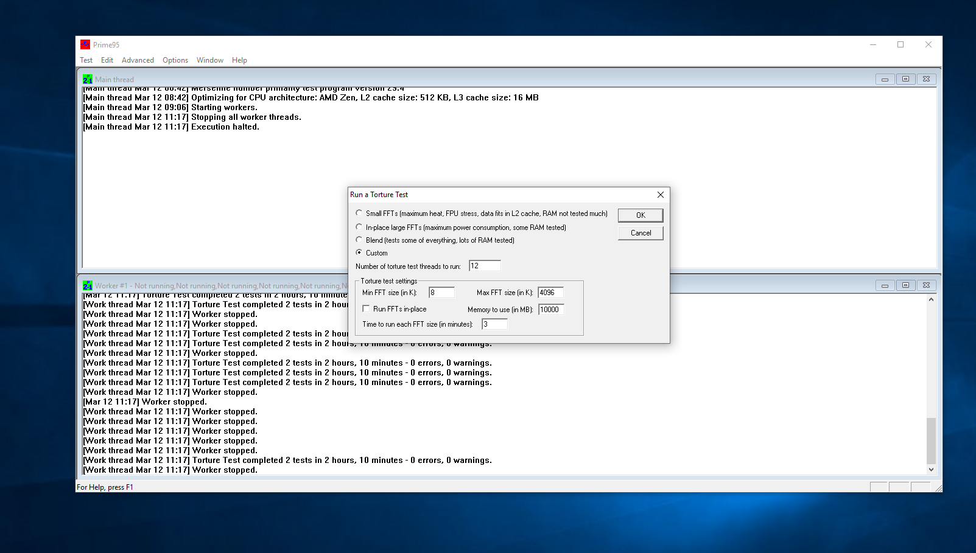This screenshot has height=553, width=976.
Task: Click the Worker window scrollbar thumb
Action: coord(931,441)
